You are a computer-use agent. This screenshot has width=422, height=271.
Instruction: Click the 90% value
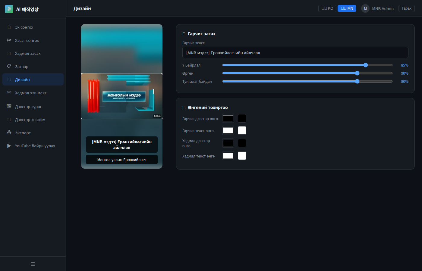(405, 73)
